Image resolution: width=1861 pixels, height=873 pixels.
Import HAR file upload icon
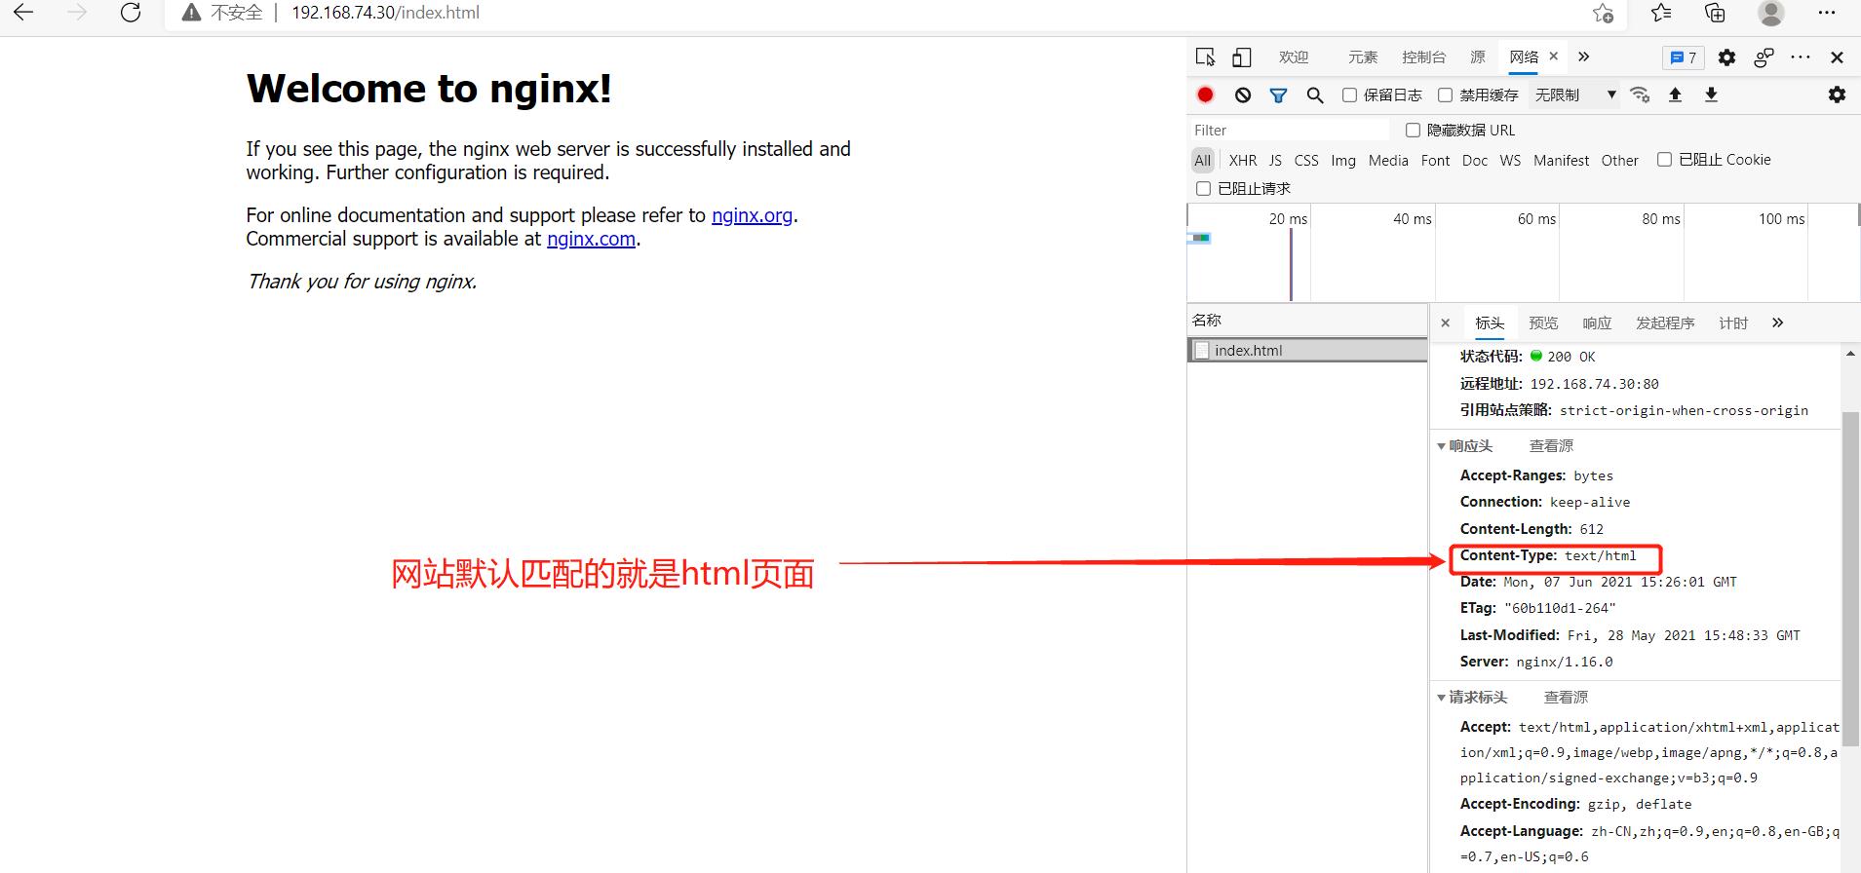click(x=1675, y=95)
